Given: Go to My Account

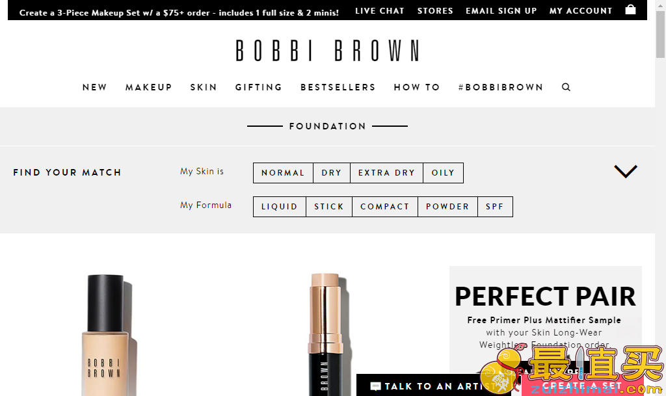Looking at the screenshot, I should click(x=581, y=10).
